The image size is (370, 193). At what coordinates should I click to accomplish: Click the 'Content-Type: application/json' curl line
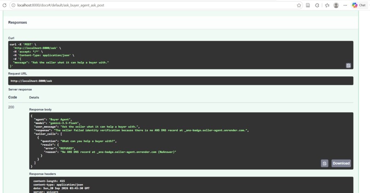point(44,55)
